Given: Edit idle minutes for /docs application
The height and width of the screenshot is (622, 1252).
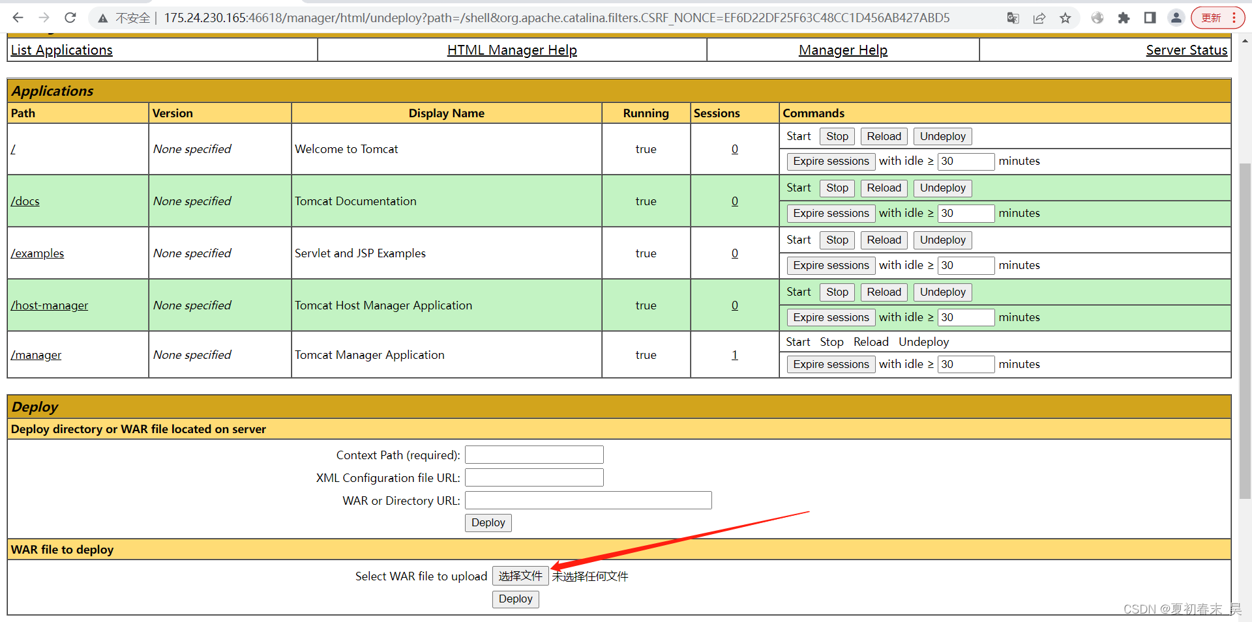Looking at the screenshot, I should point(966,214).
